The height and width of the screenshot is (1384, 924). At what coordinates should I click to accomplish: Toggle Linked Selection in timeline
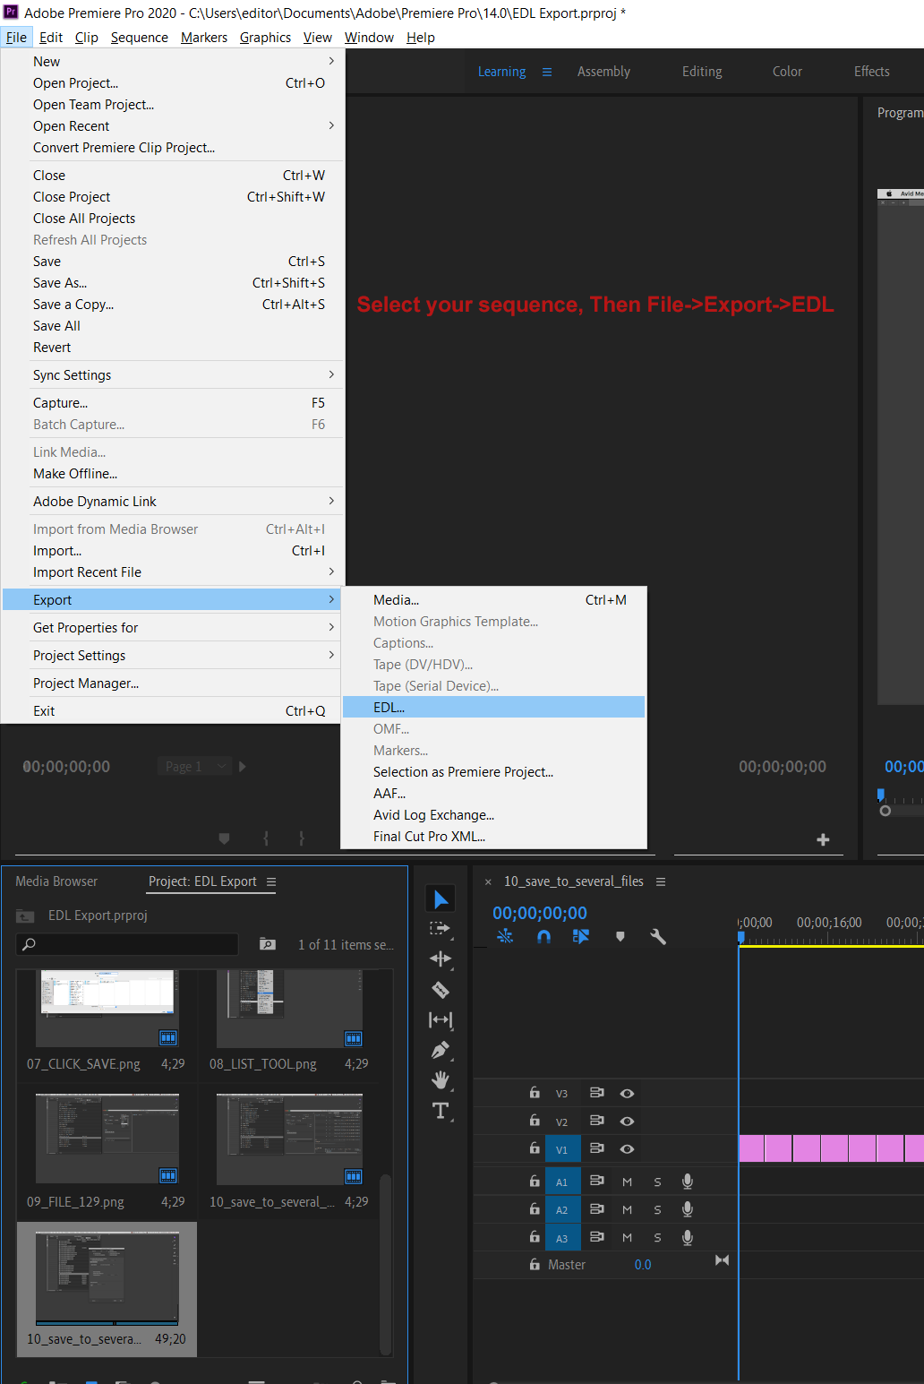coord(581,936)
